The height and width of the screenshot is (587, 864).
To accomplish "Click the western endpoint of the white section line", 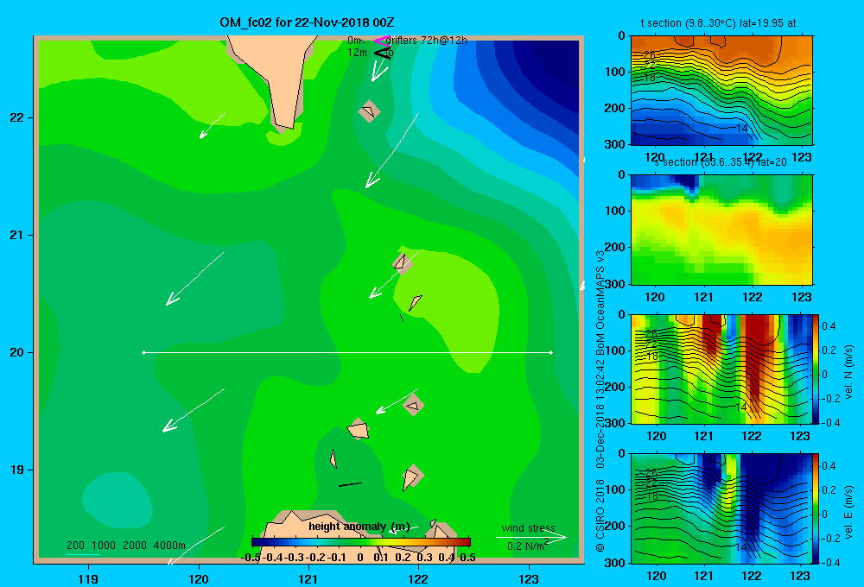I will coord(143,352).
